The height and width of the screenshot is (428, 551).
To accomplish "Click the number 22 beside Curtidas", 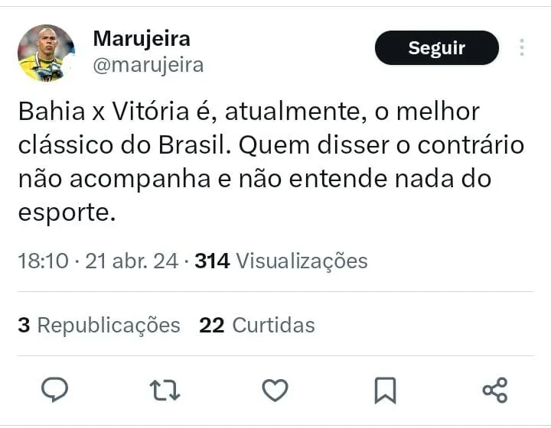I will tap(211, 325).
